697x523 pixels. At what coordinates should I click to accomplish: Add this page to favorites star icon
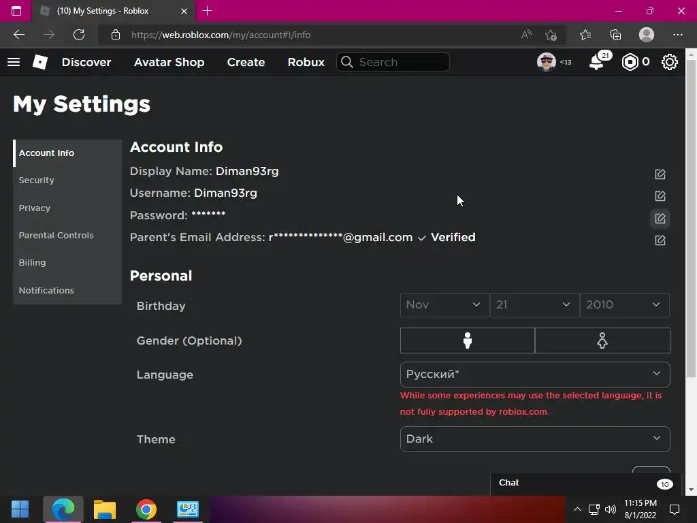pyautogui.click(x=551, y=35)
